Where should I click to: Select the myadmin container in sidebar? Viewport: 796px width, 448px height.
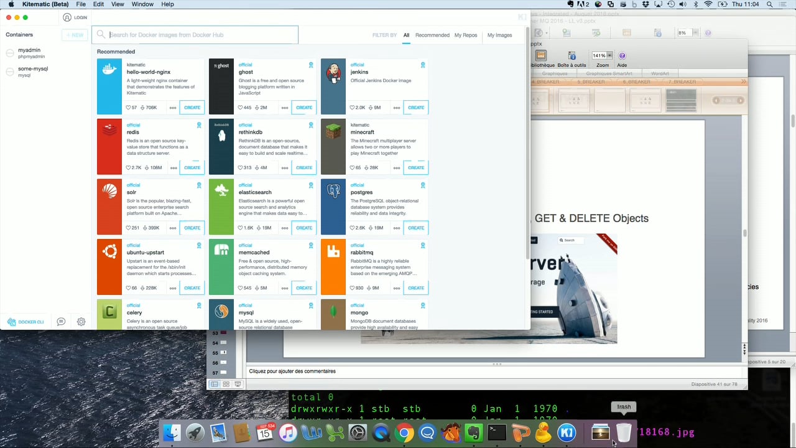coord(45,52)
